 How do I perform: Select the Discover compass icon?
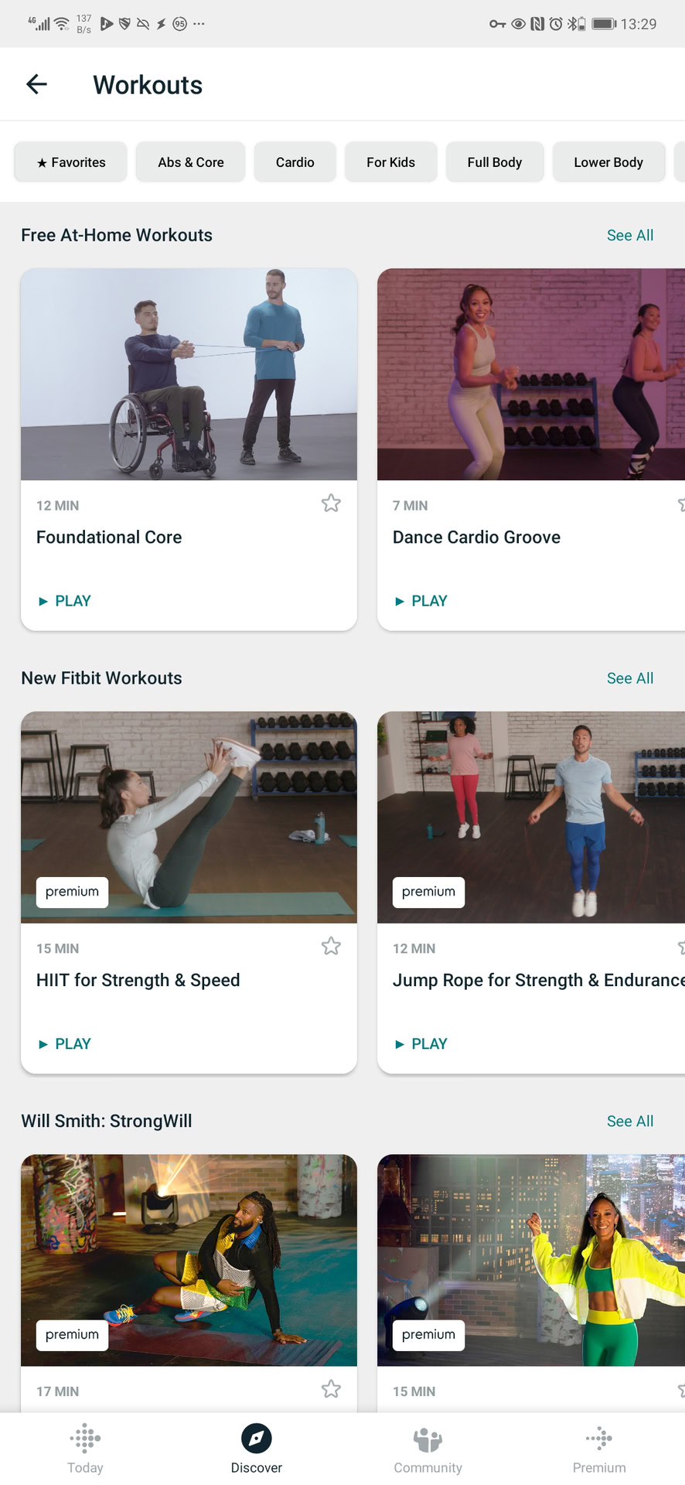tap(257, 1438)
